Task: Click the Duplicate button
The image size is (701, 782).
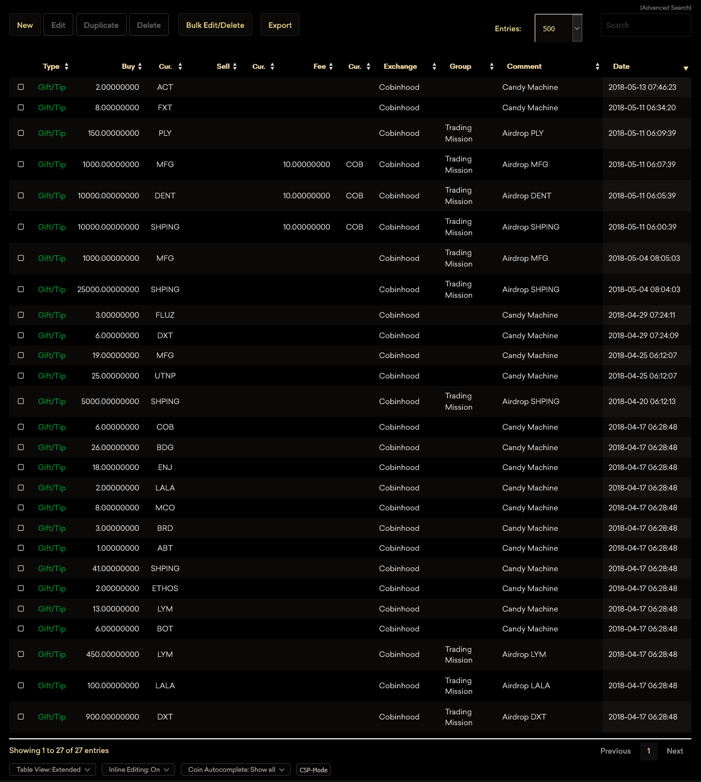Action: [101, 25]
